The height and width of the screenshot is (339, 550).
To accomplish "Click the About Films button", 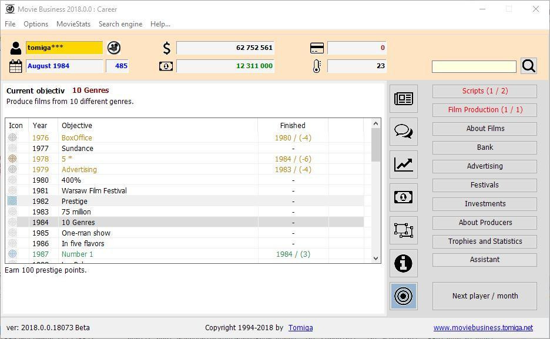I will pos(484,129).
